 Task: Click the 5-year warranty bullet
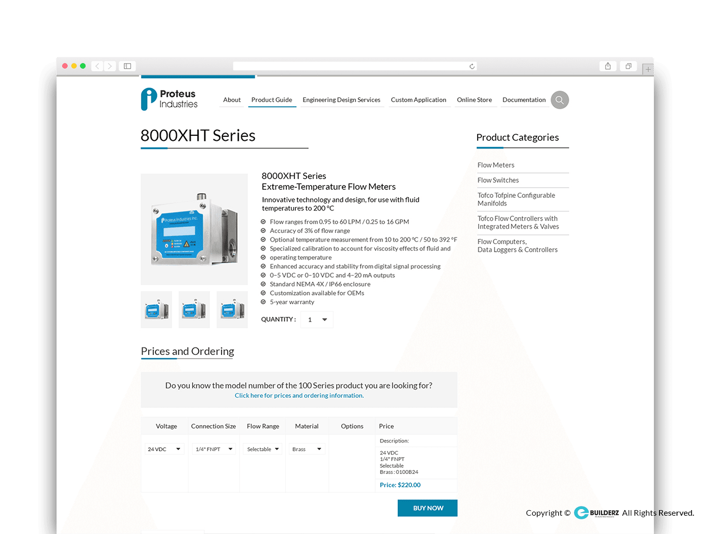click(292, 302)
